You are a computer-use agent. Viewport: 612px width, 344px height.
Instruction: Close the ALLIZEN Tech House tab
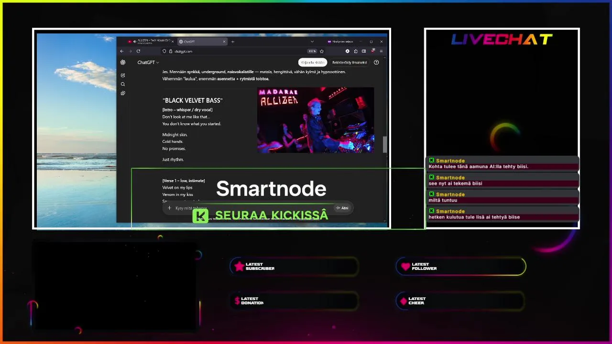[173, 42]
